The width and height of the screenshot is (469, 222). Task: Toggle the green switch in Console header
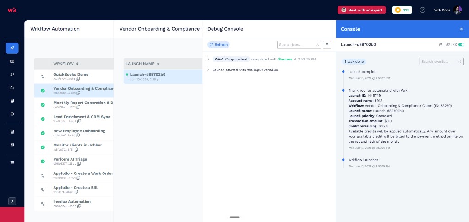pos(461,45)
